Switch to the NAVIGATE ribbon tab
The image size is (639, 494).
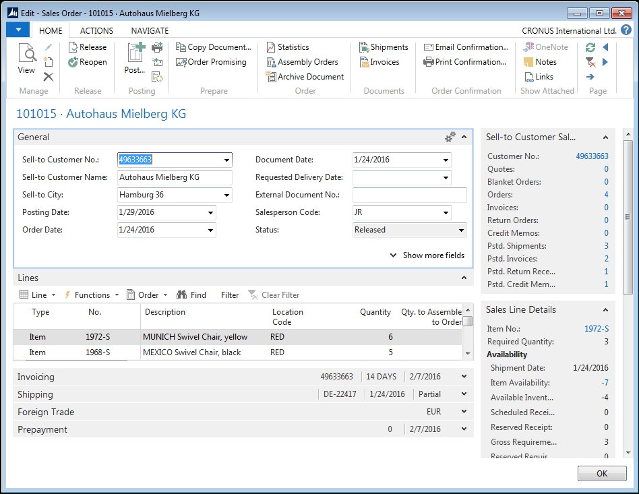point(150,30)
